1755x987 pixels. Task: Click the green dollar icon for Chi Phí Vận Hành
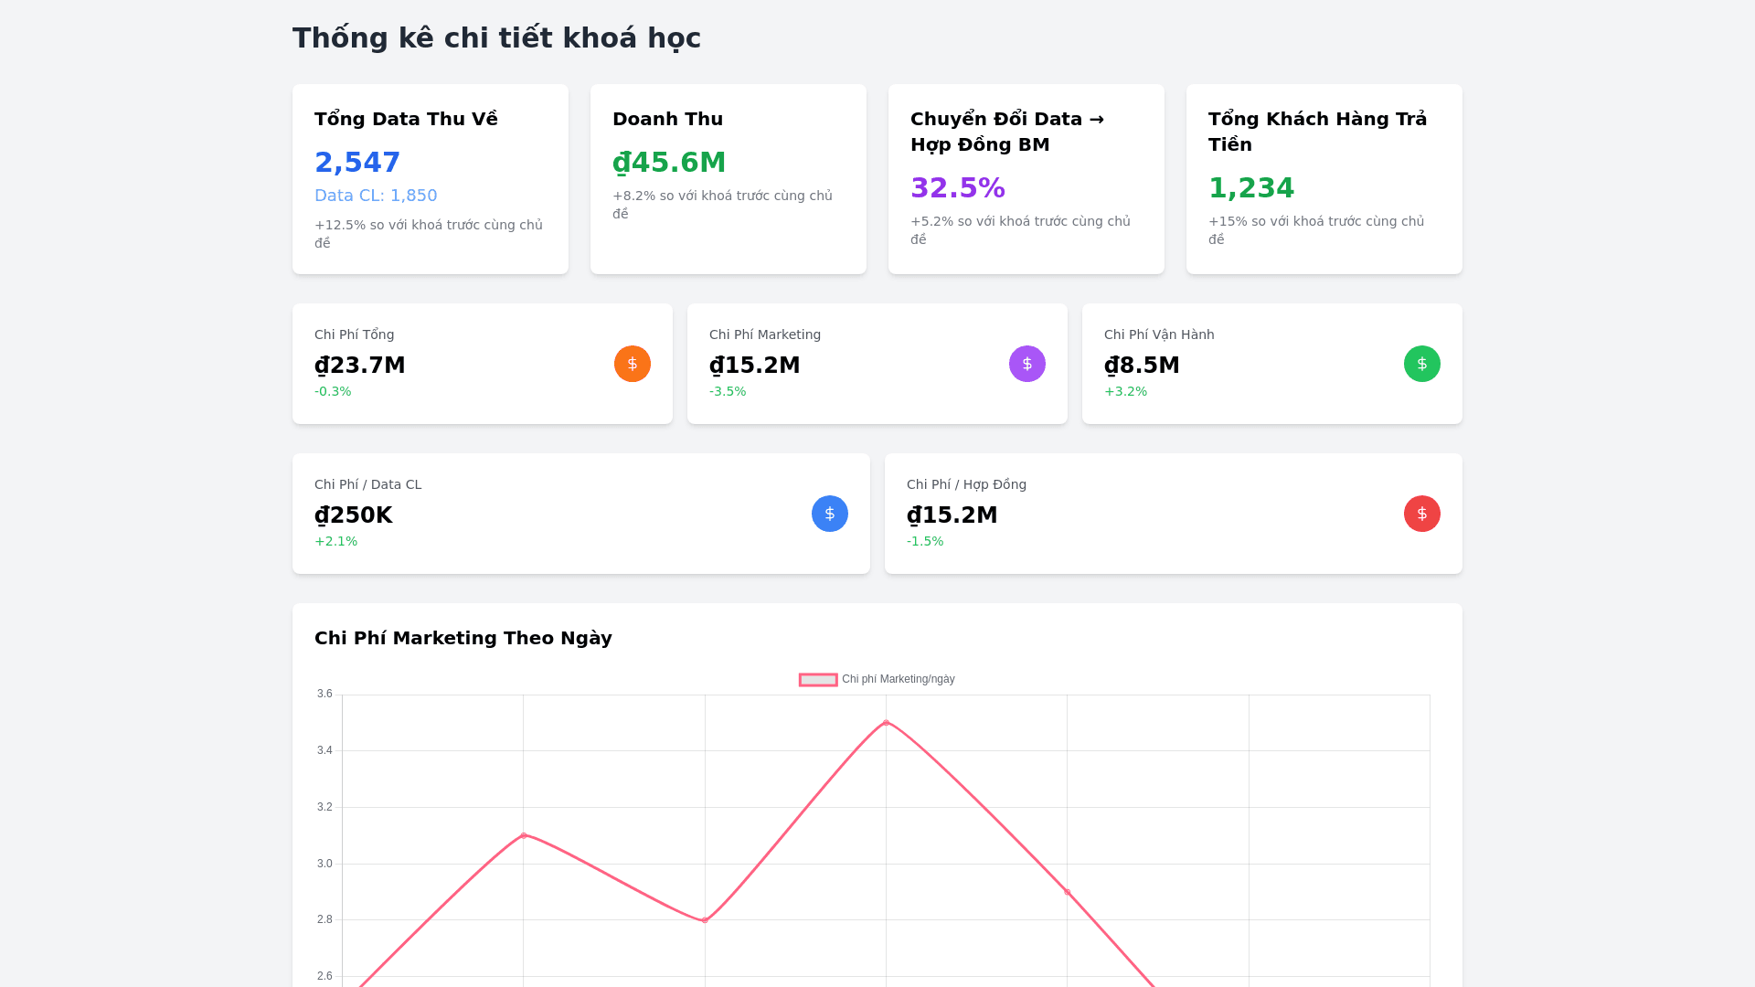point(1421,364)
